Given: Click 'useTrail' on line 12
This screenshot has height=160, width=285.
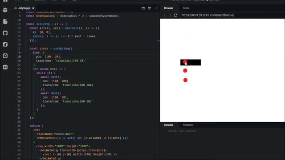Looking at the screenshot, I should pos(72,28).
